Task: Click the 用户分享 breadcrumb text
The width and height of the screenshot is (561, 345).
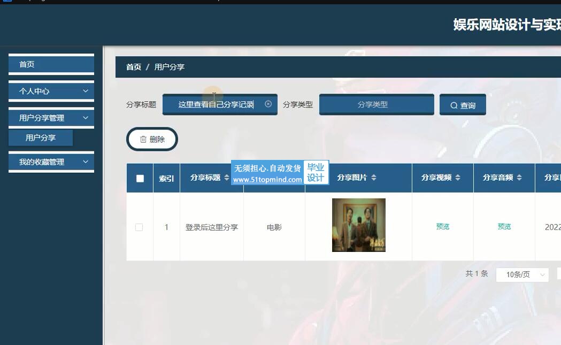Action: 169,67
